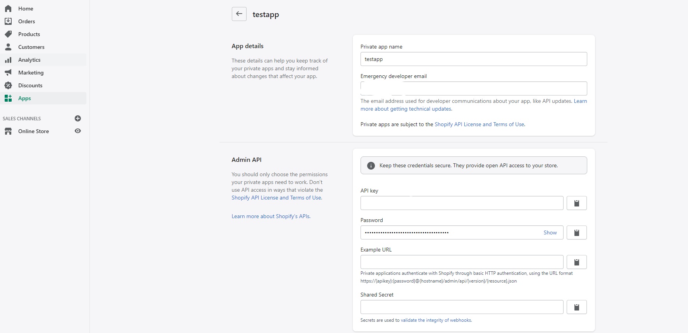The image size is (688, 333).
Task: Click the Admin API section heading
Action: point(247,160)
